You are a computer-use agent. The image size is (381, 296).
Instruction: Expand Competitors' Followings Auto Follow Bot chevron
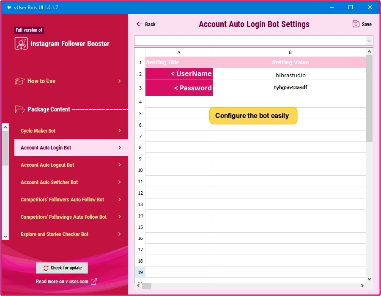(x=119, y=217)
